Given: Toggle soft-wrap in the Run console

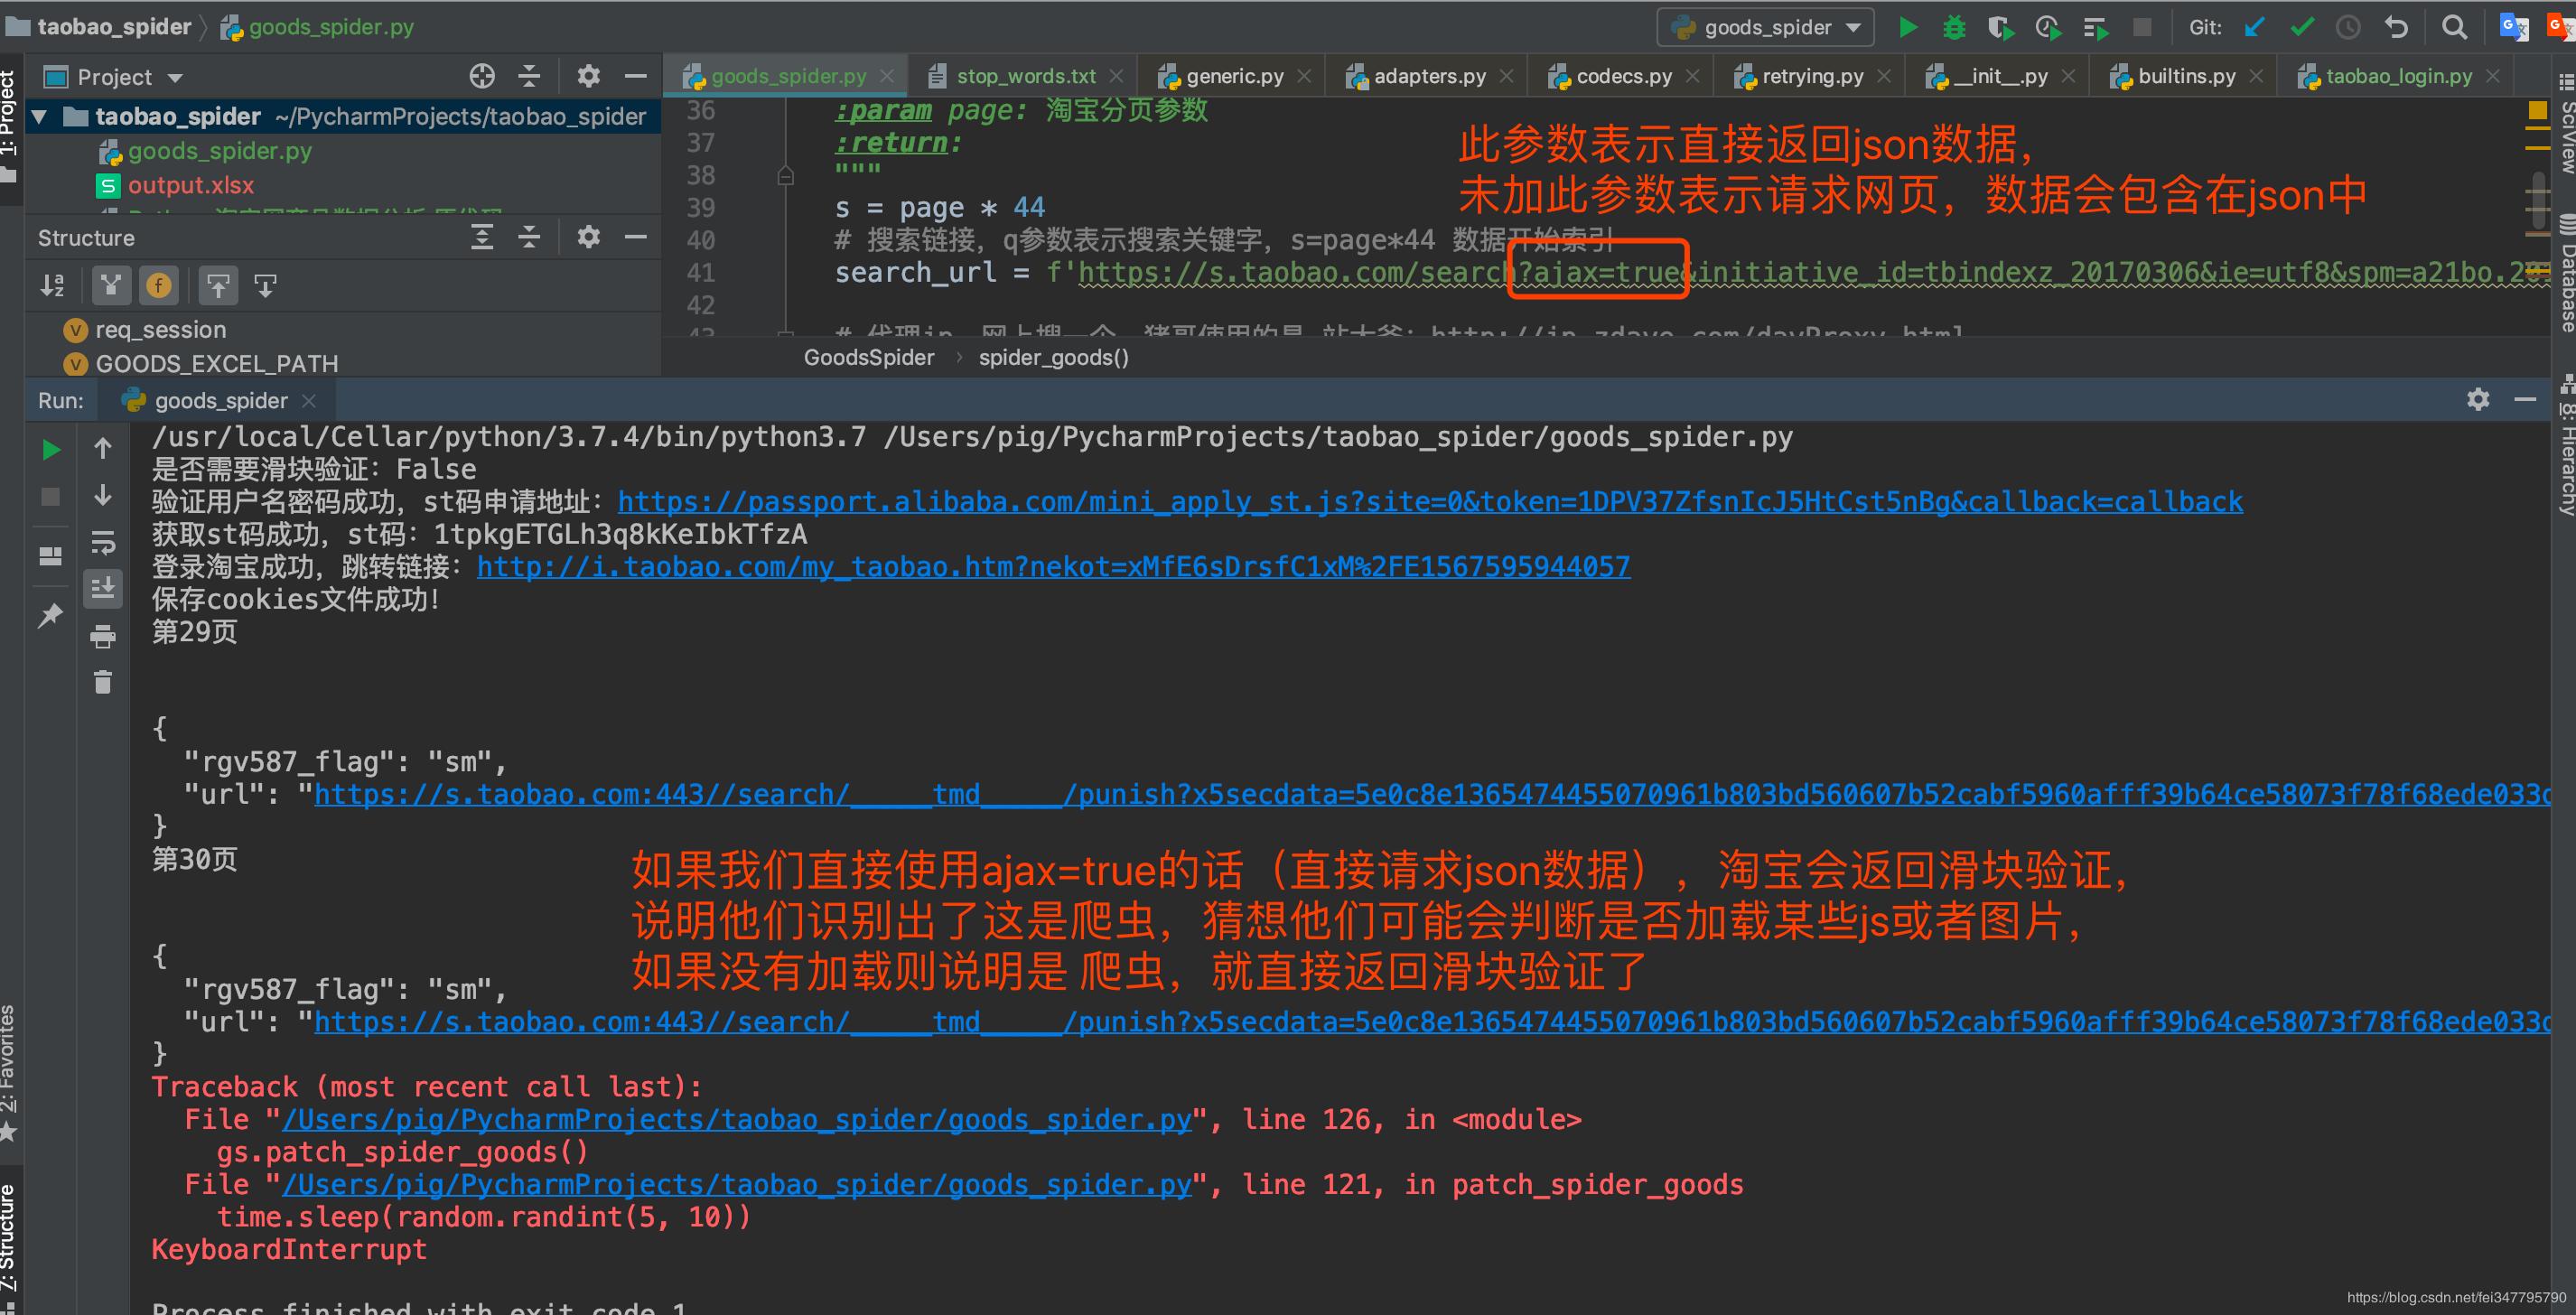Looking at the screenshot, I should tap(103, 543).
